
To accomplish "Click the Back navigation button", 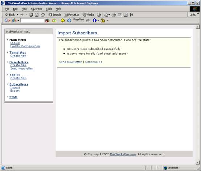I will click(x=10, y=15).
